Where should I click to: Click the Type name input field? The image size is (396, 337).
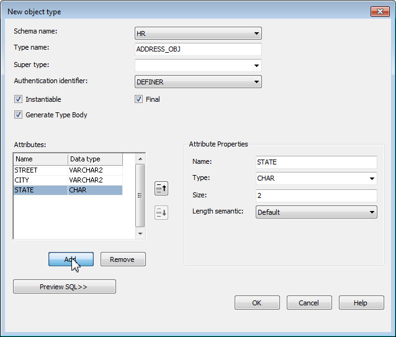click(198, 49)
